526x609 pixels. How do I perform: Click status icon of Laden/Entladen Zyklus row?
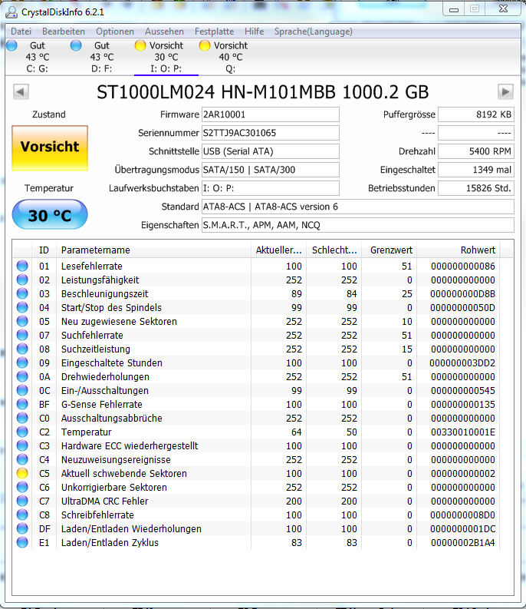22,543
